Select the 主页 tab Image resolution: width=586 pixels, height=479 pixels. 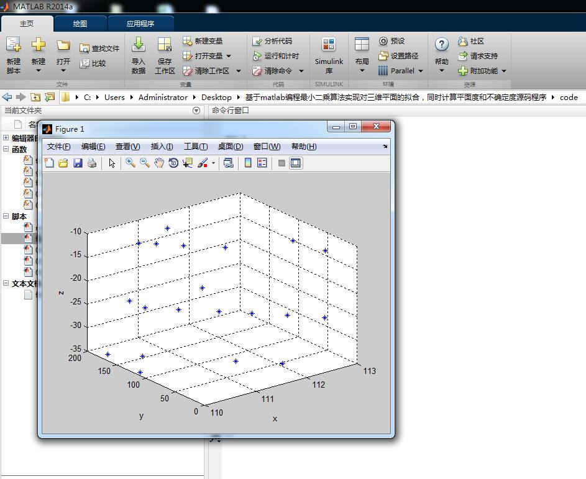[x=27, y=24]
